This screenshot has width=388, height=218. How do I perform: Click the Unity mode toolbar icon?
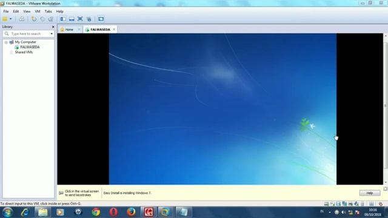89,19
